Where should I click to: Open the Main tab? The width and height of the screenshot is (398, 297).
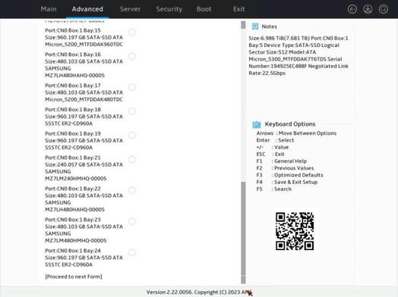(x=49, y=9)
